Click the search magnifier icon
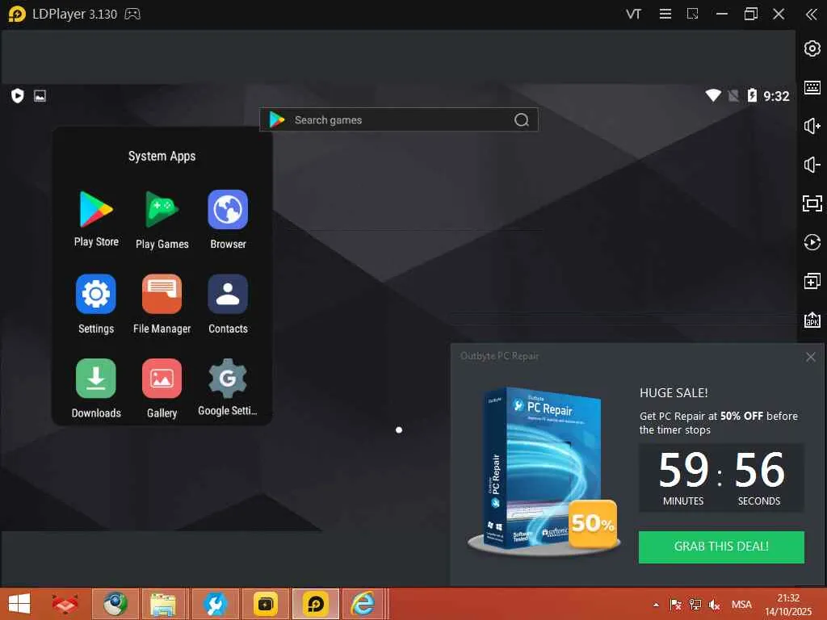Screen dimensions: 827x620 [521, 120]
